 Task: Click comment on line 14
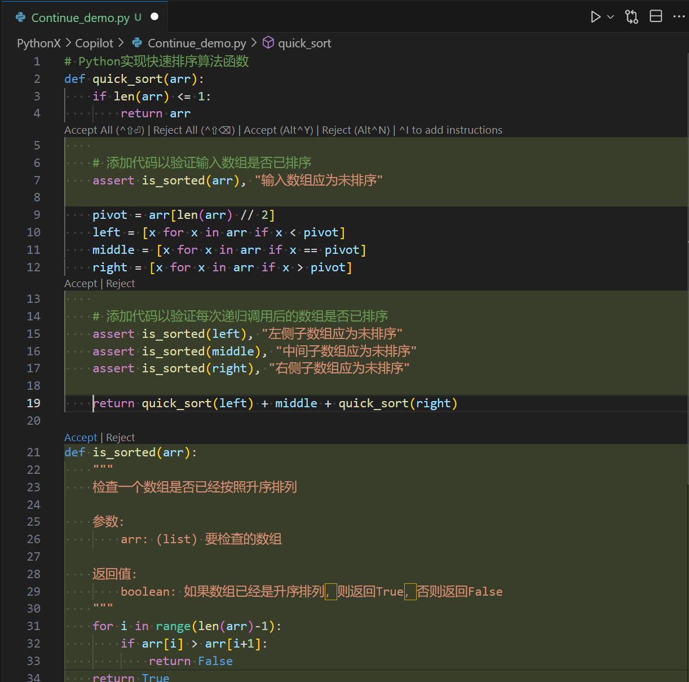coord(240,316)
